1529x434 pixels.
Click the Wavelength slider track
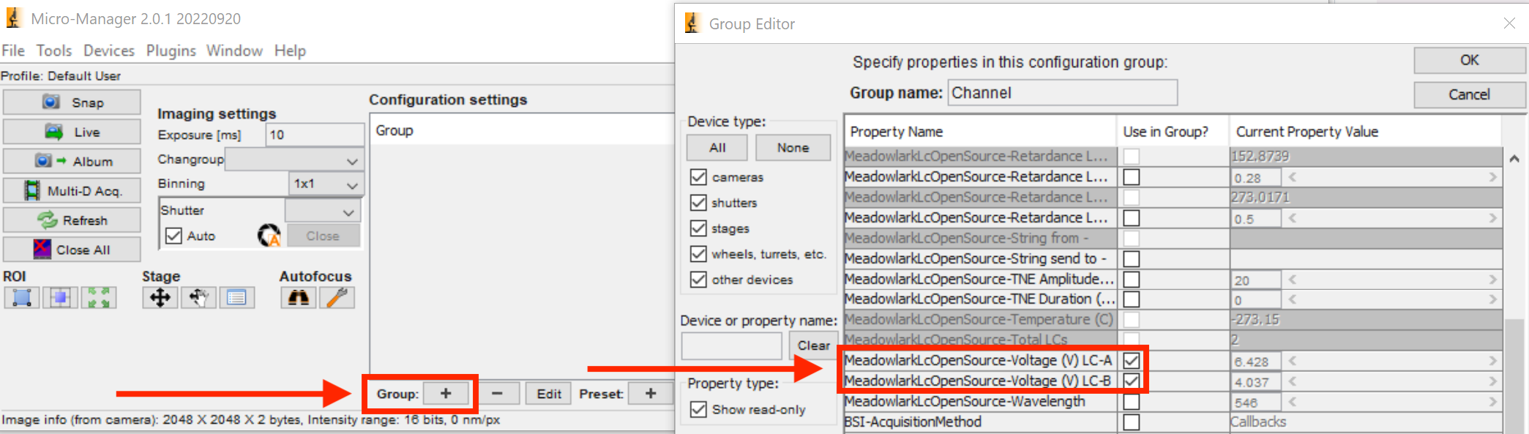pyautogui.click(x=1392, y=402)
